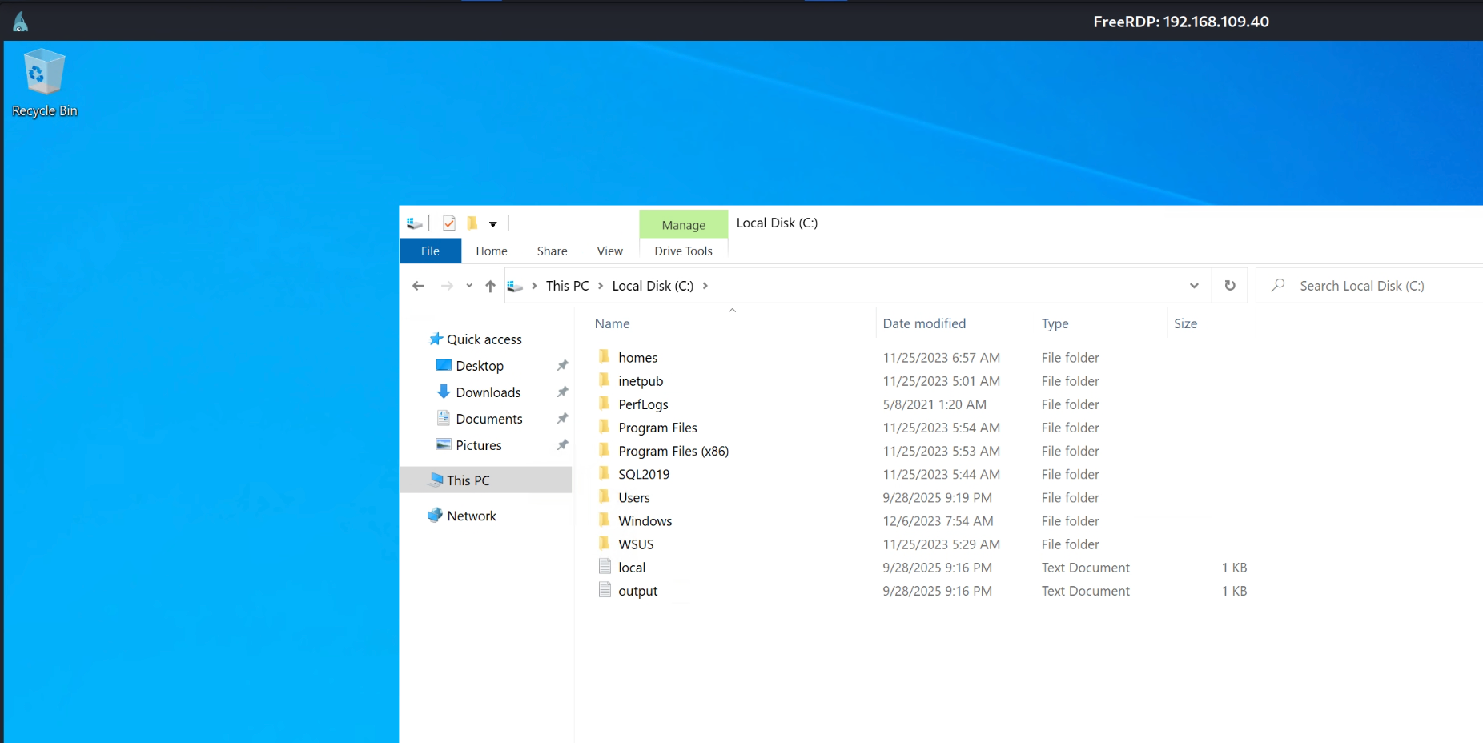Click the Properties quick access toolbar icon

pyautogui.click(x=449, y=223)
